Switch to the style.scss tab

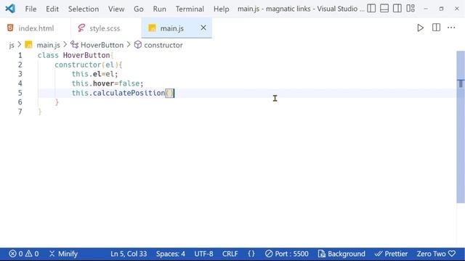[x=106, y=28]
